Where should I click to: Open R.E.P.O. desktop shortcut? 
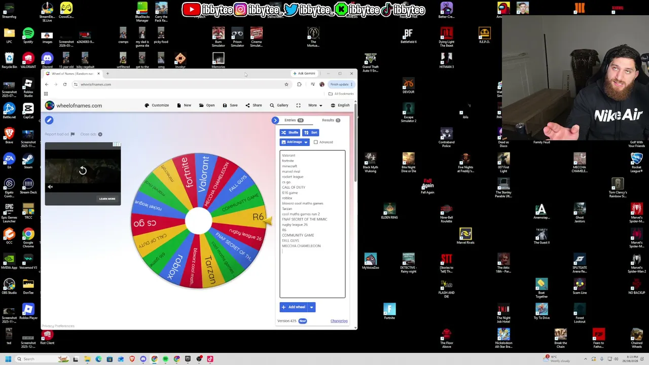coord(484,35)
